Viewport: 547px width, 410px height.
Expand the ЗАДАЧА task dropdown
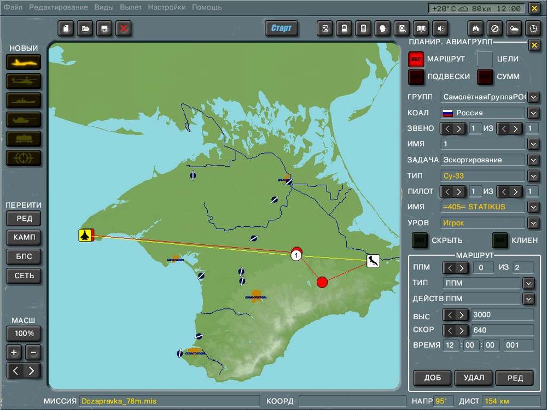click(533, 160)
